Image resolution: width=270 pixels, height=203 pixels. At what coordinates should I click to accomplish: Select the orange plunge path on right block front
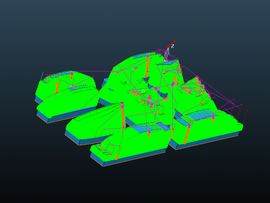point(186,135)
